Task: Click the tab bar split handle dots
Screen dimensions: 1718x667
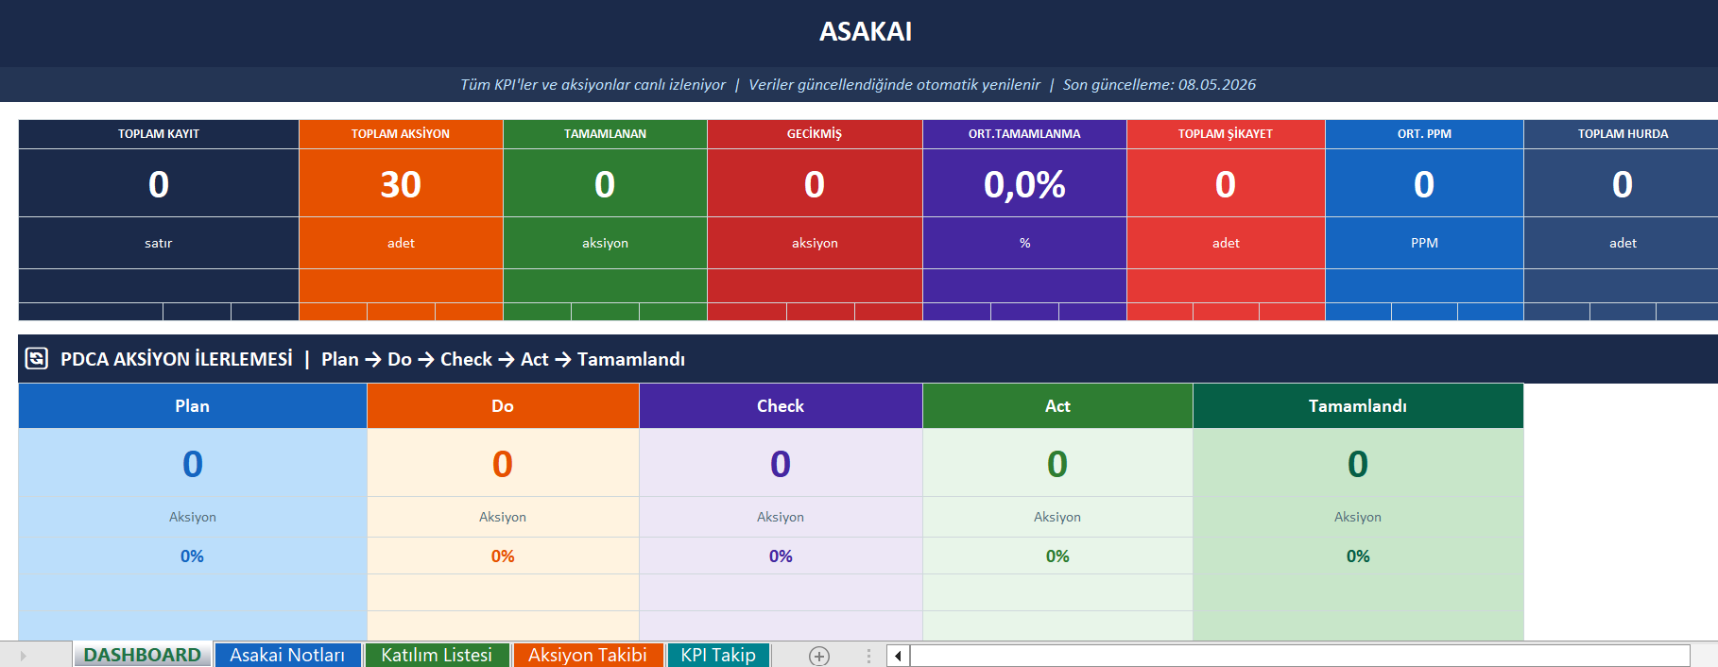Action: [x=868, y=656]
